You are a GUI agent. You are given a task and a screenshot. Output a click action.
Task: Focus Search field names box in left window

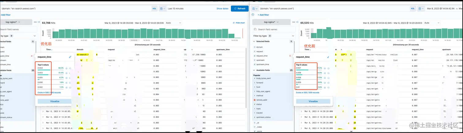point(18,29)
